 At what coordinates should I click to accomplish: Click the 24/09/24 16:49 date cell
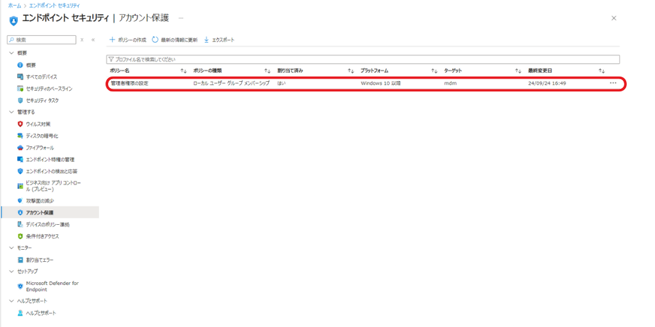pyautogui.click(x=548, y=83)
